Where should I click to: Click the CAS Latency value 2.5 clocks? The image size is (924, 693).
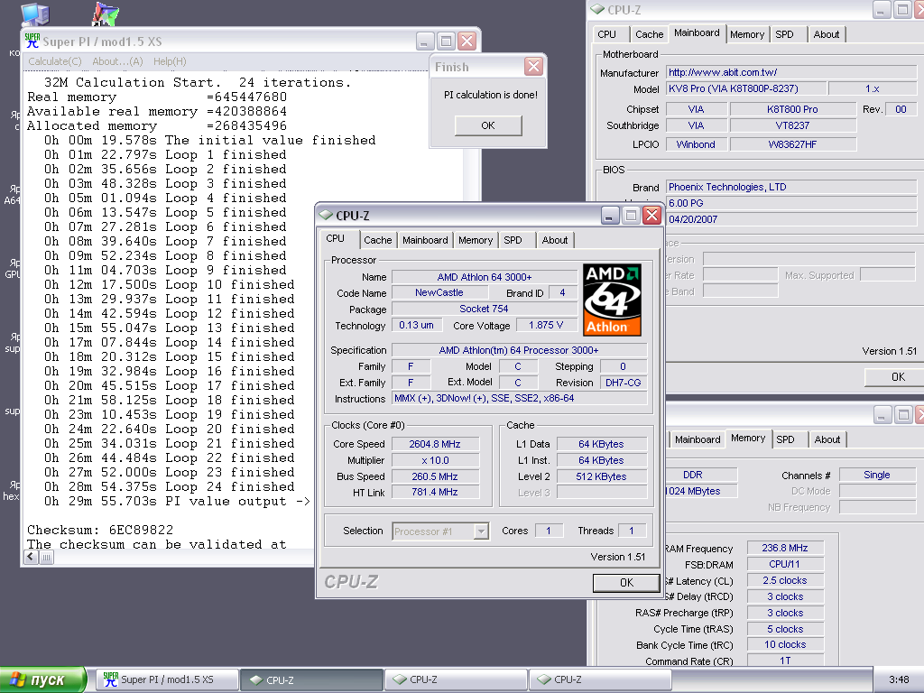[784, 580]
